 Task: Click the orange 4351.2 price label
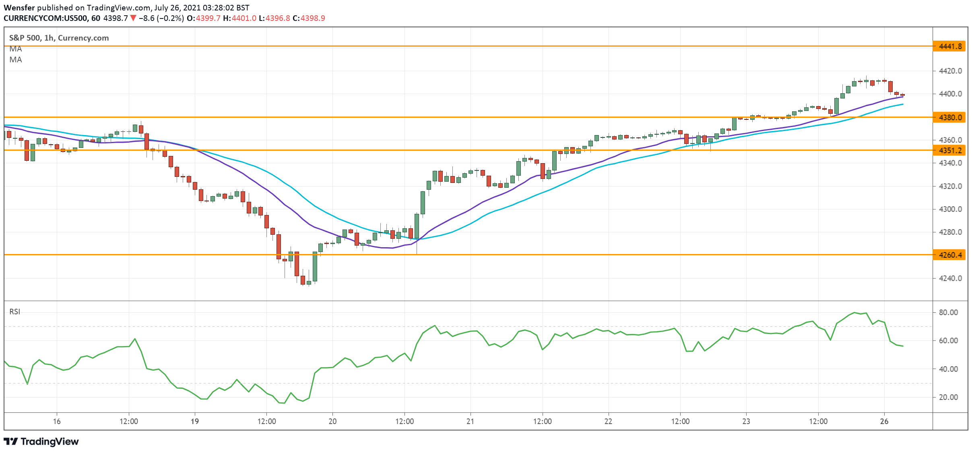pyautogui.click(x=949, y=150)
